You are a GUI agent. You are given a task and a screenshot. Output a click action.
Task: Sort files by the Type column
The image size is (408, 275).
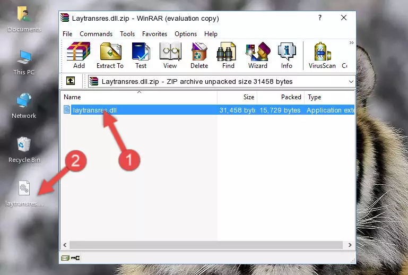329,97
